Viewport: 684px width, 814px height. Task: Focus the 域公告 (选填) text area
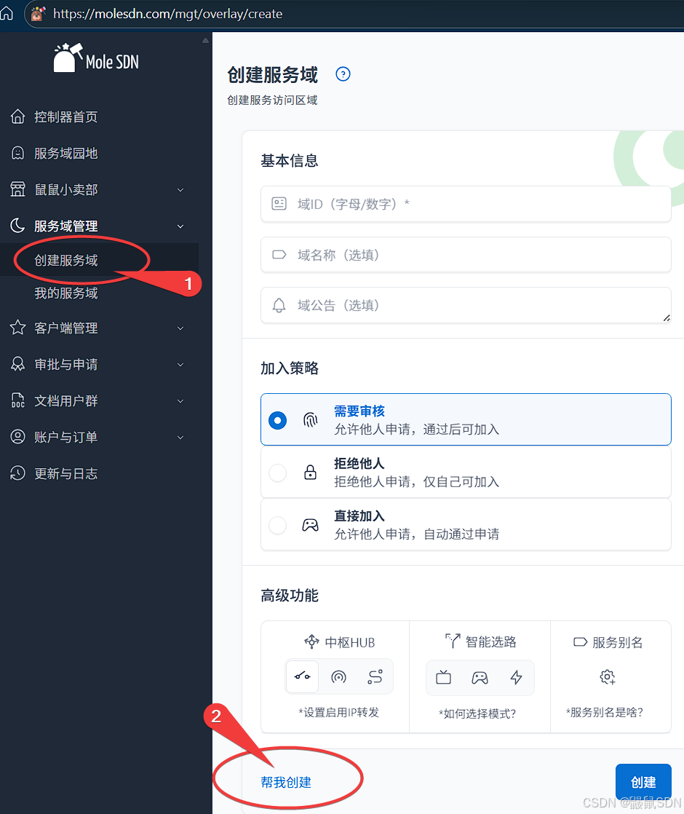[x=466, y=305]
